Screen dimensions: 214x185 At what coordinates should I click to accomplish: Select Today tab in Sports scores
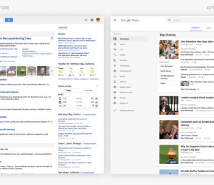(68, 90)
